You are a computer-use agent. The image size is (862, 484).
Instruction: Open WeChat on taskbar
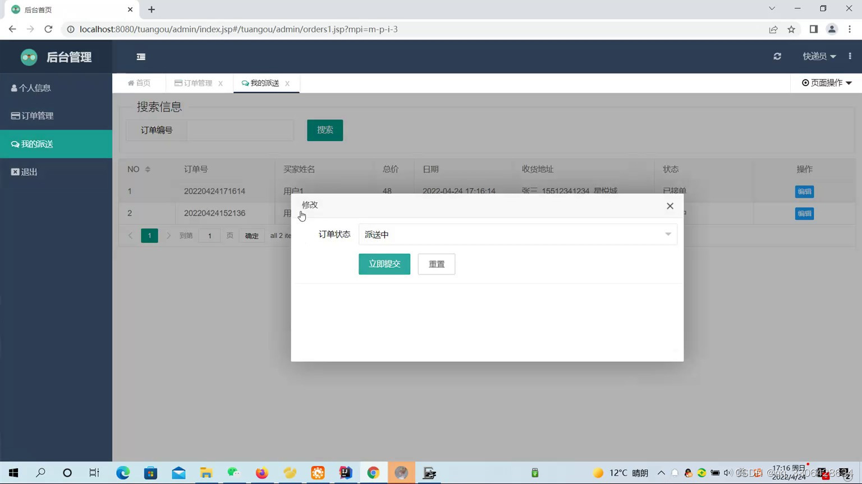point(234,473)
